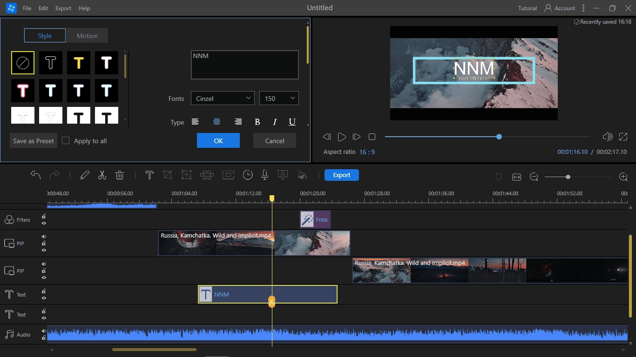Split the clip with the scissors tool
The image size is (636, 357).
pyautogui.click(x=102, y=175)
